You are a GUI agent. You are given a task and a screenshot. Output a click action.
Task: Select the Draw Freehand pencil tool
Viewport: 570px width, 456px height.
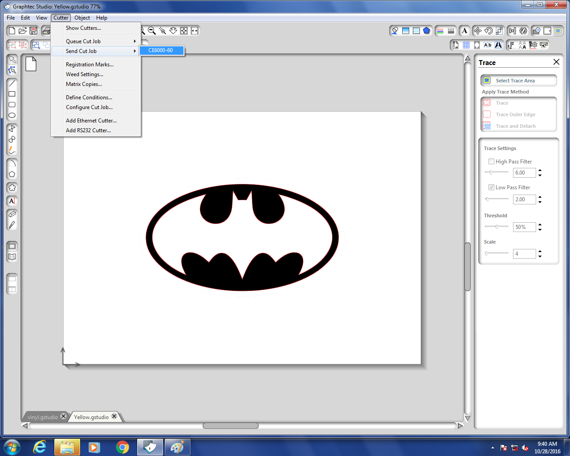pos(12,150)
